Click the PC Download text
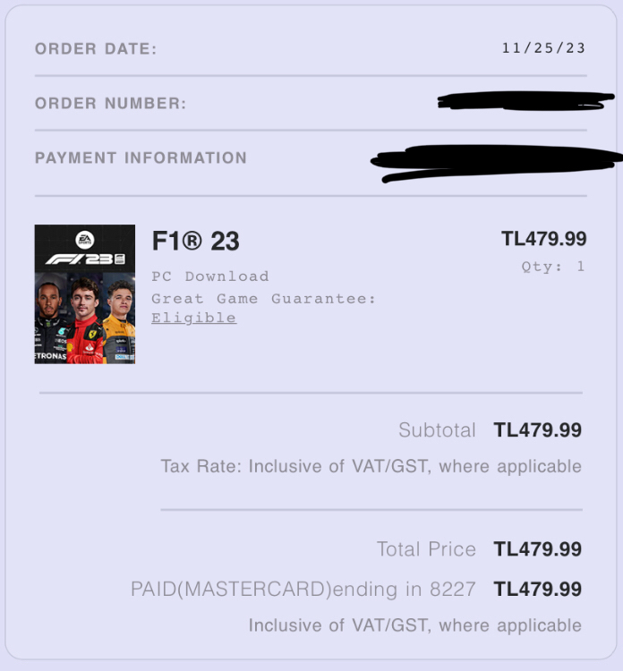 click(x=209, y=276)
